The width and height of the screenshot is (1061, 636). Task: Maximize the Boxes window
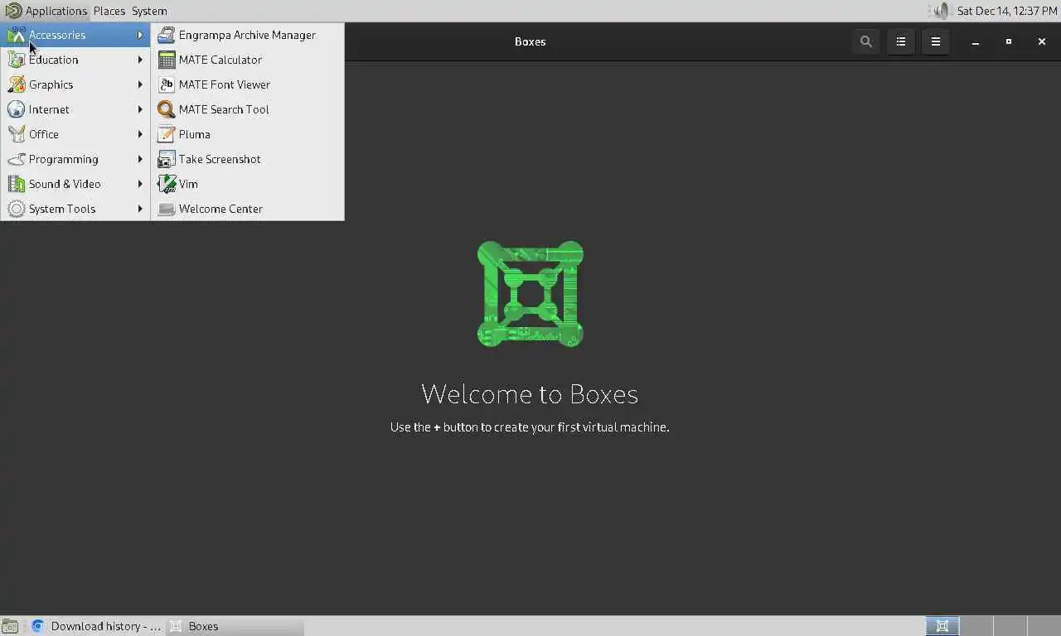[1009, 41]
